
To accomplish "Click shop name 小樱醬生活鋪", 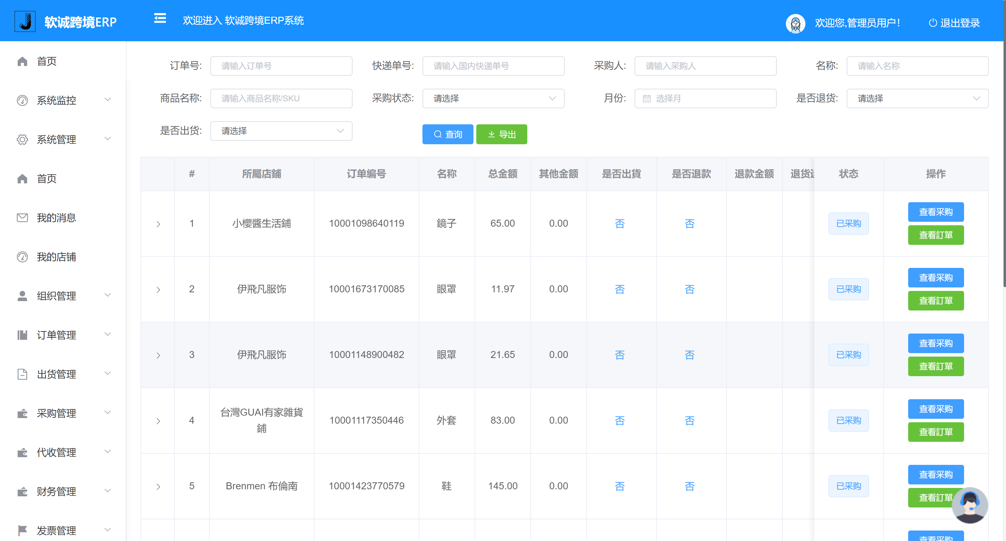I will [262, 223].
